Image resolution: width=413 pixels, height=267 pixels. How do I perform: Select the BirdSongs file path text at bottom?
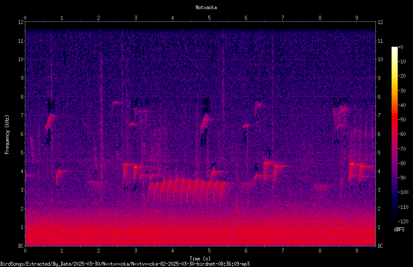tap(125, 264)
